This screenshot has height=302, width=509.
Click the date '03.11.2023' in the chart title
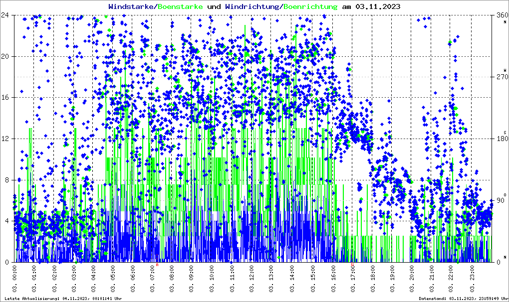coord(378,6)
